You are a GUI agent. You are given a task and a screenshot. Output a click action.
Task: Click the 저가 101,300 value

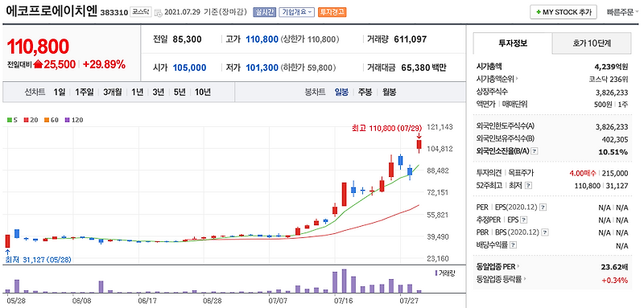(x=262, y=68)
